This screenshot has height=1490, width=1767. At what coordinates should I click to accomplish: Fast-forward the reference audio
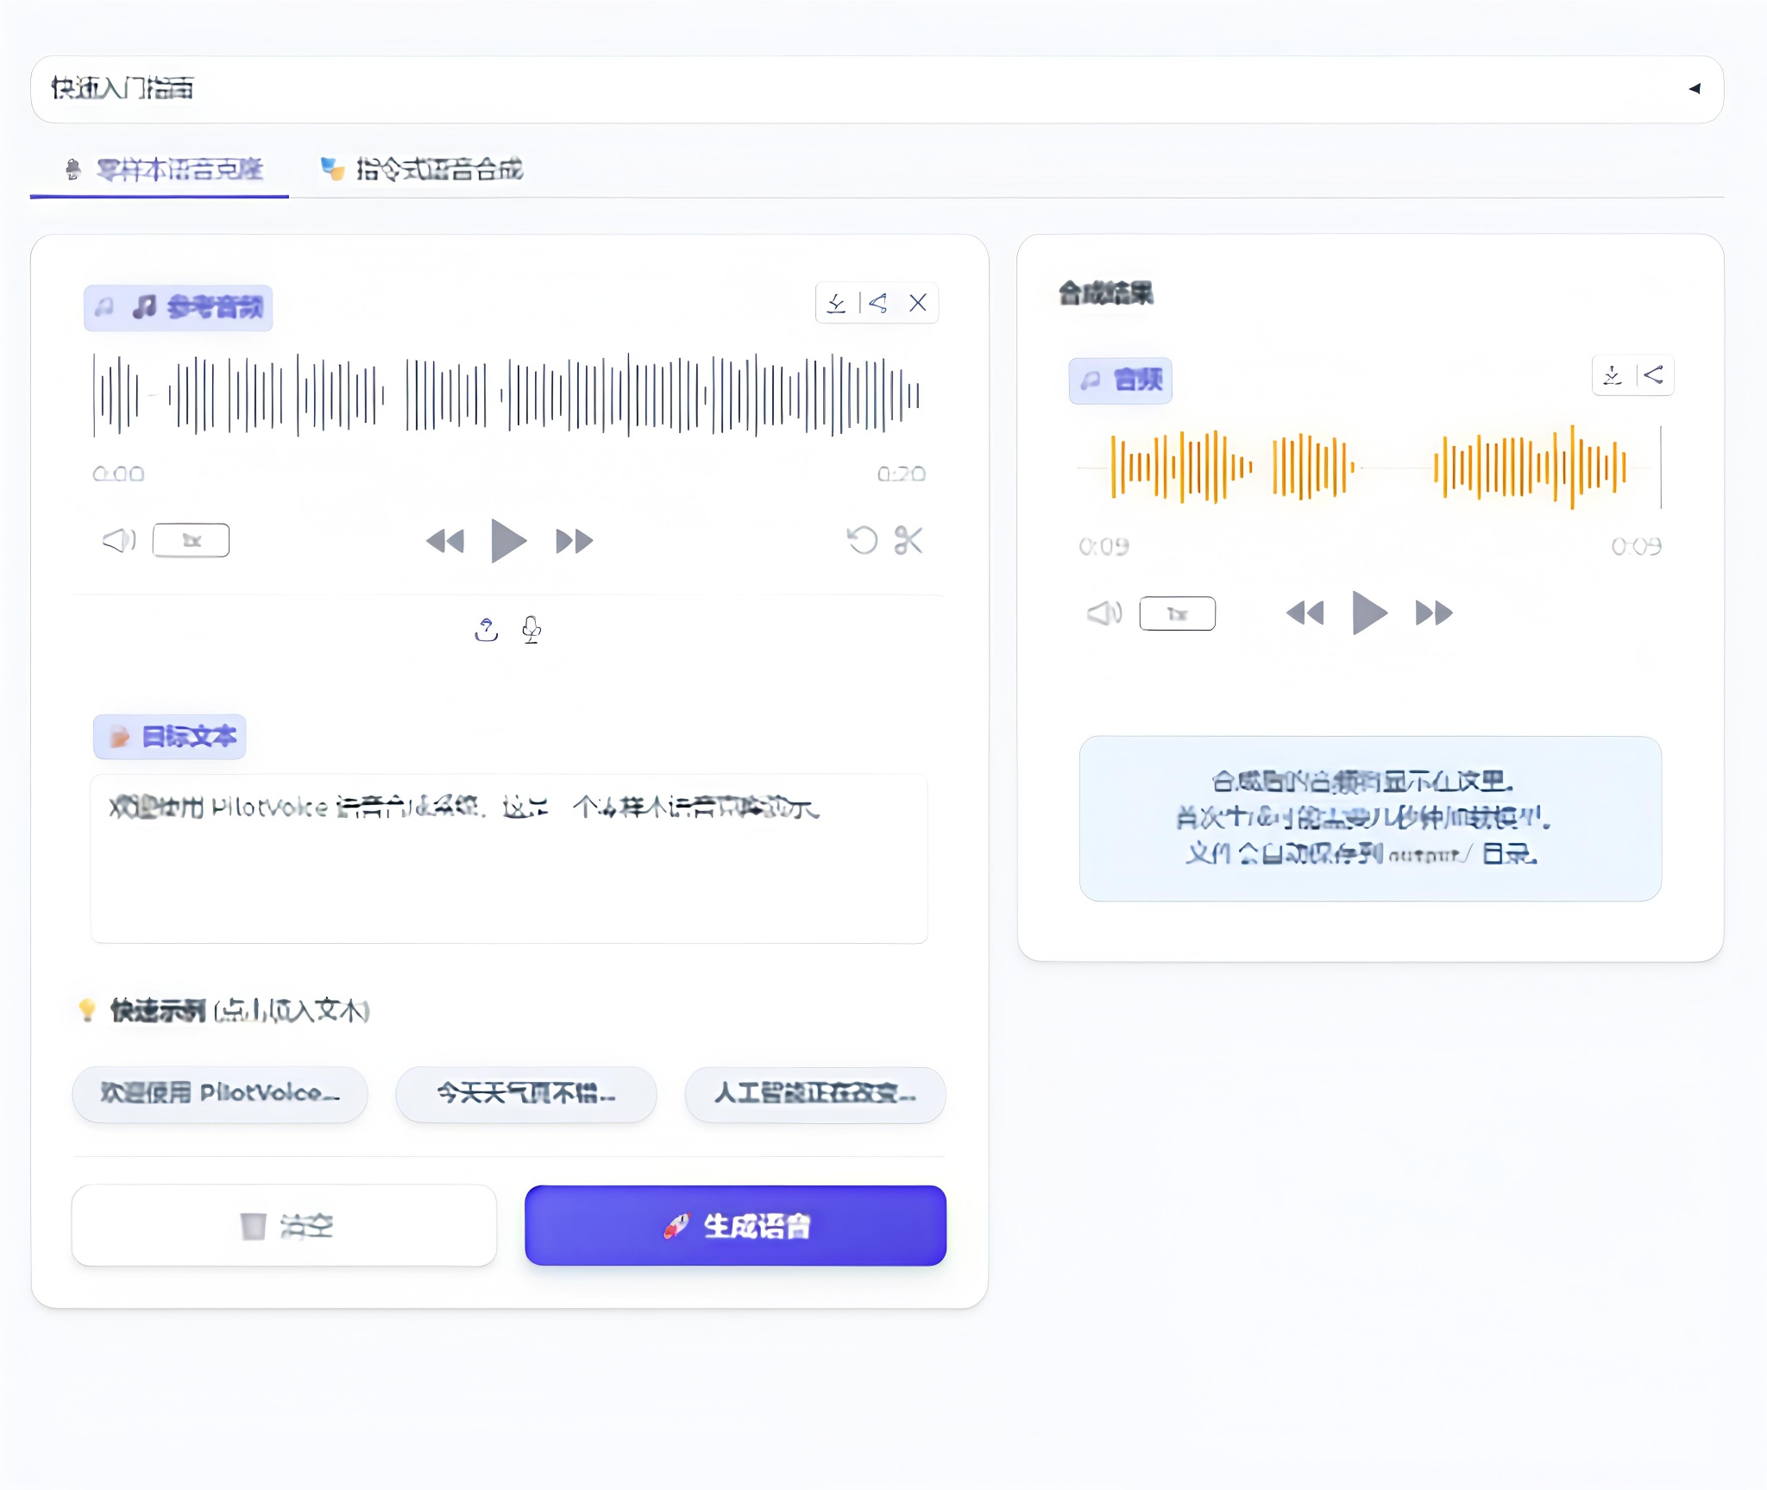[x=574, y=541]
